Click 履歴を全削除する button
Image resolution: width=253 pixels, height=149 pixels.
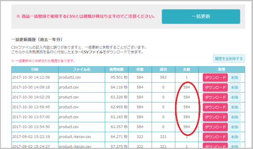coord(229,59)
